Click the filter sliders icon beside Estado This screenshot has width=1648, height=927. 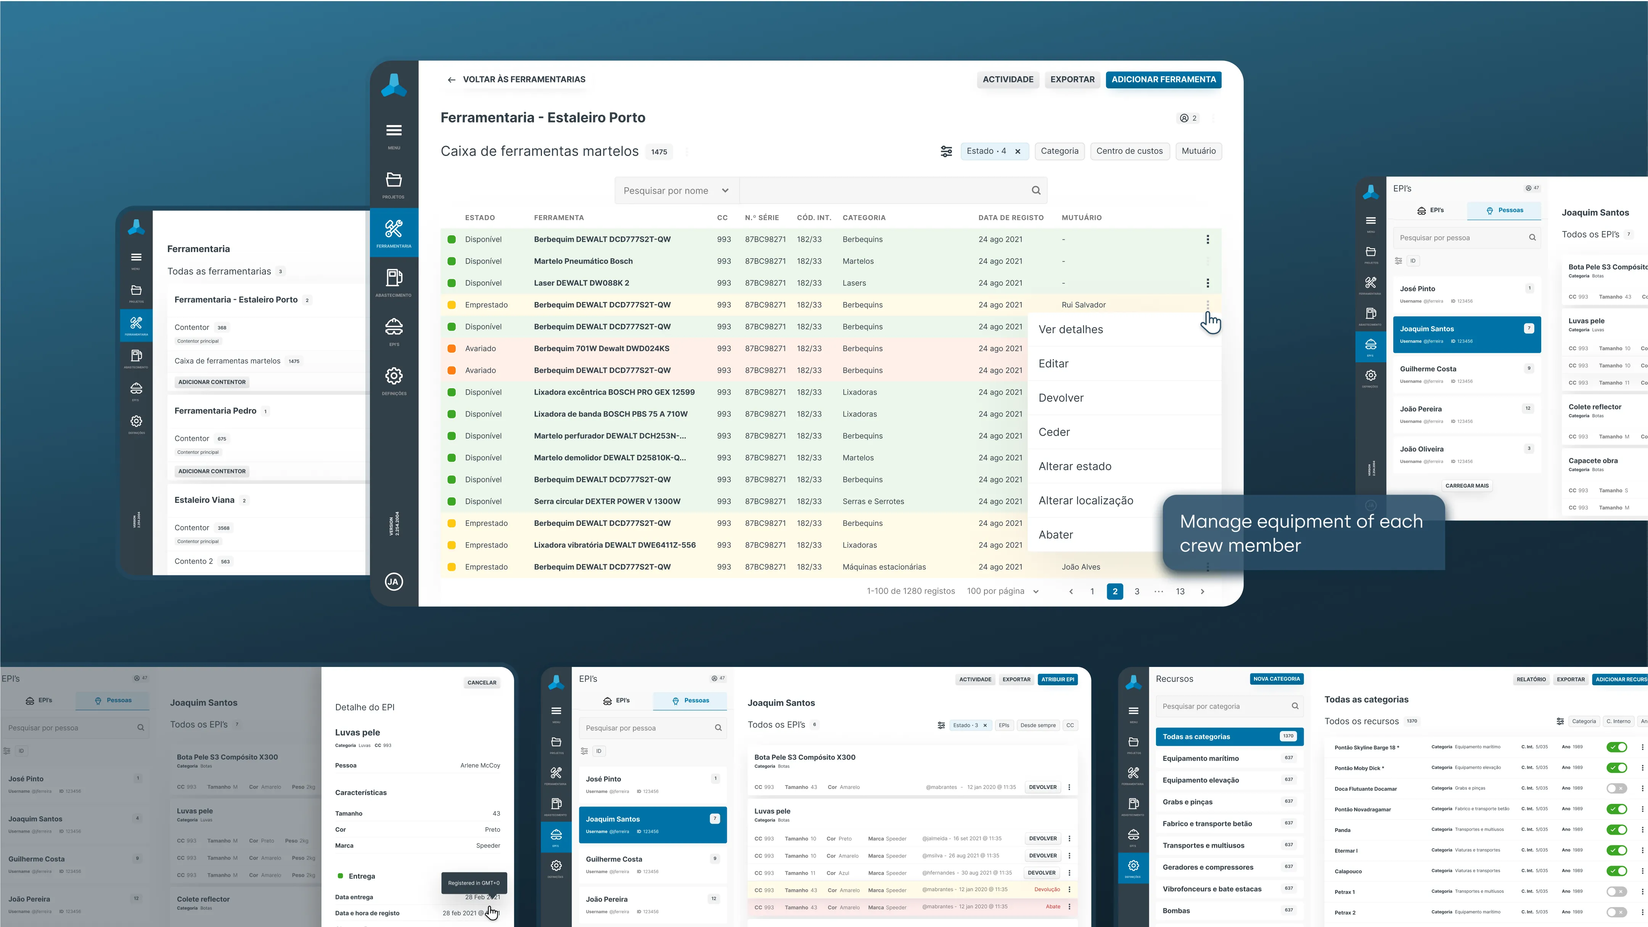pos(945,152)
